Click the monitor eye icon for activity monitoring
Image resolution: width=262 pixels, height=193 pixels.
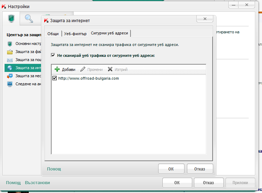click(10, 84)
